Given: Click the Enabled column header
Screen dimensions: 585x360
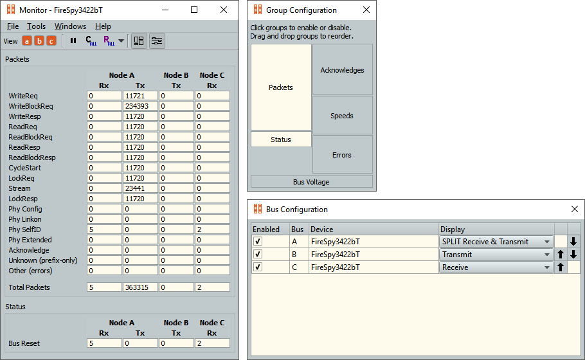Looking at the screenshot, I should [x=271, y=229].
